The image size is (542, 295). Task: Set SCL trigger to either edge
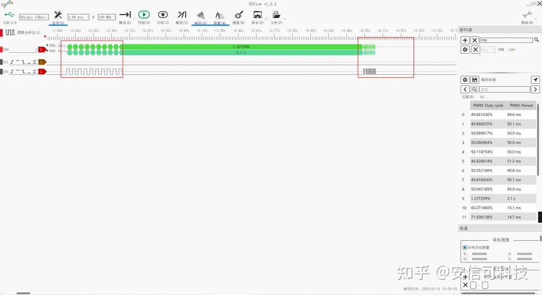click(x=35, y=62)
